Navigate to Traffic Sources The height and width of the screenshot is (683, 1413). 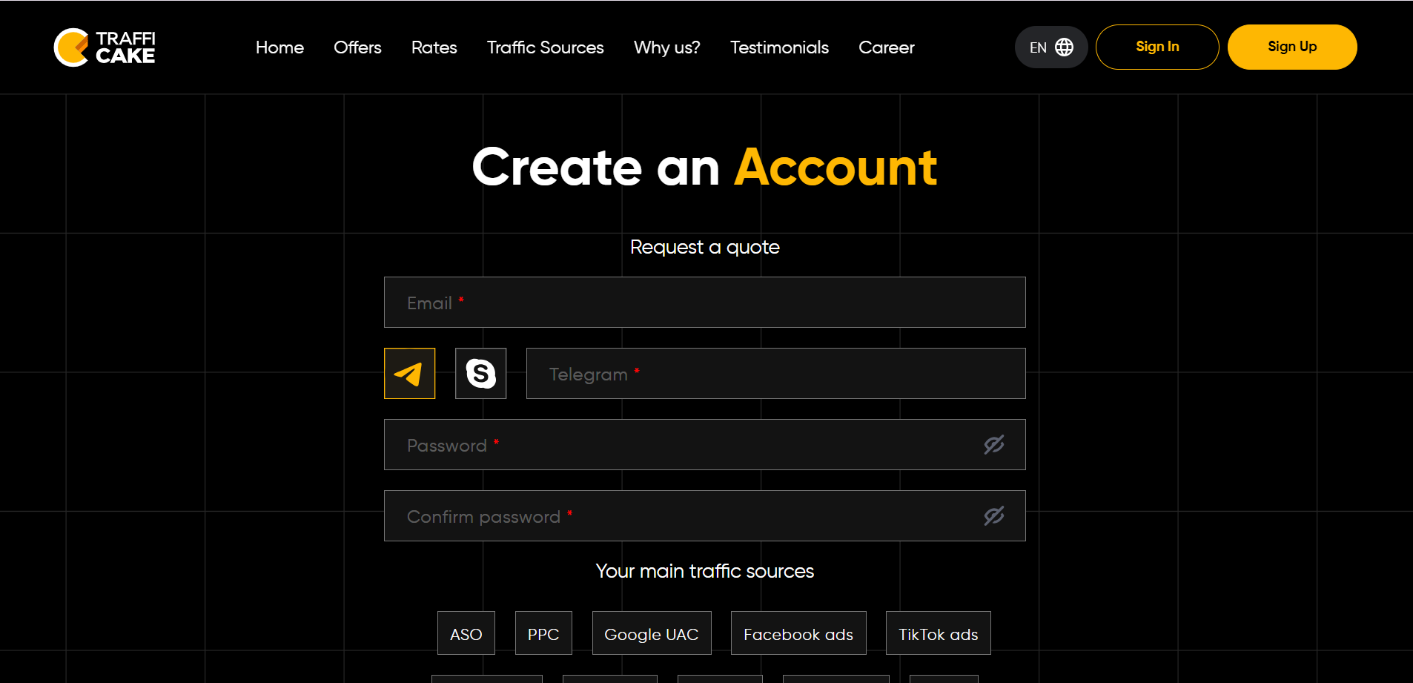545,47
